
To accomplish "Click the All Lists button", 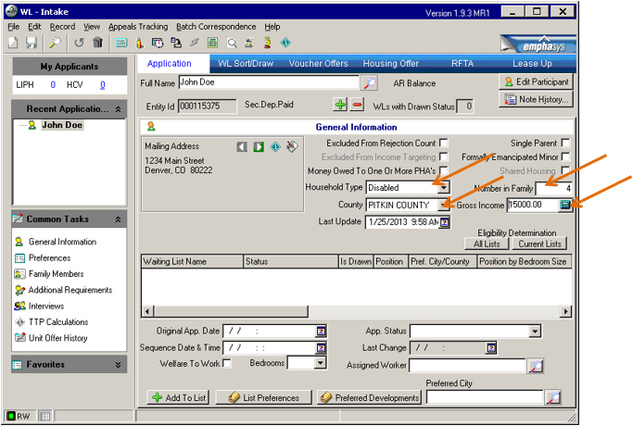I will pos(487,244).
